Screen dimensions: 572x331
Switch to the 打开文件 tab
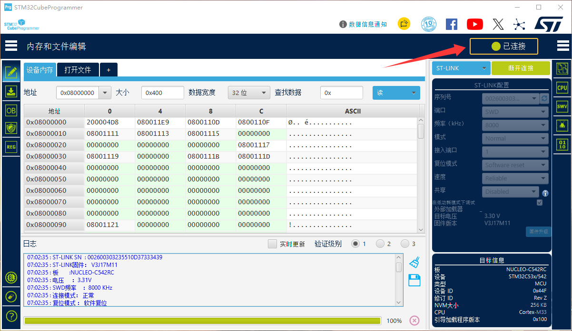point(78,70)
